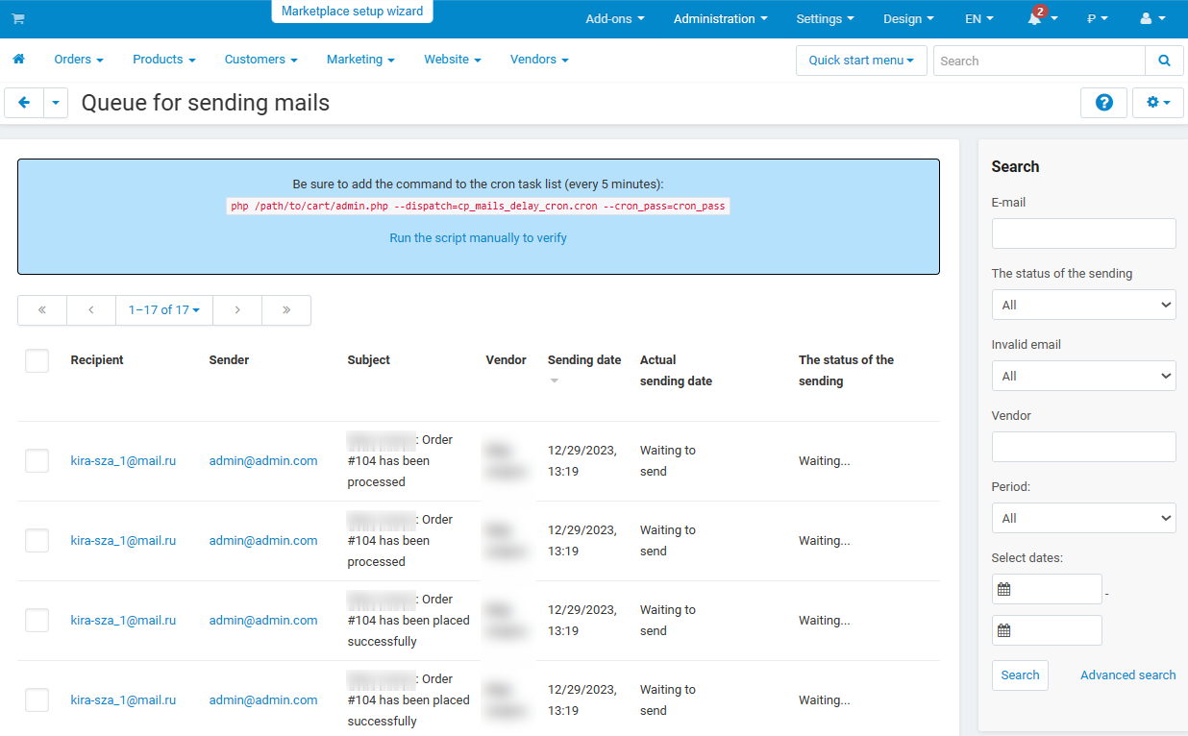Sort by the Recipient column header
This screenshot has height=736, width=1188.
point(97,360)
